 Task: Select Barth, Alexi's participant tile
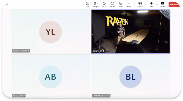pyautogui.click(x=50, y=76)
